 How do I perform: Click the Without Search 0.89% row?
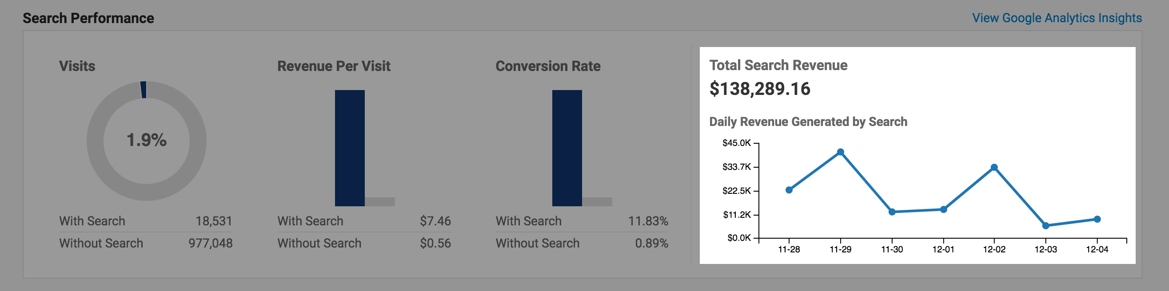582,244
